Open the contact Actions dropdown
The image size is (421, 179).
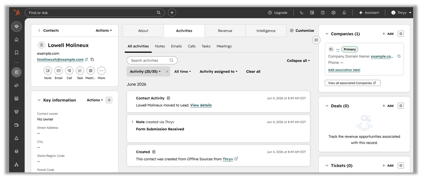[x=104, y=31]
